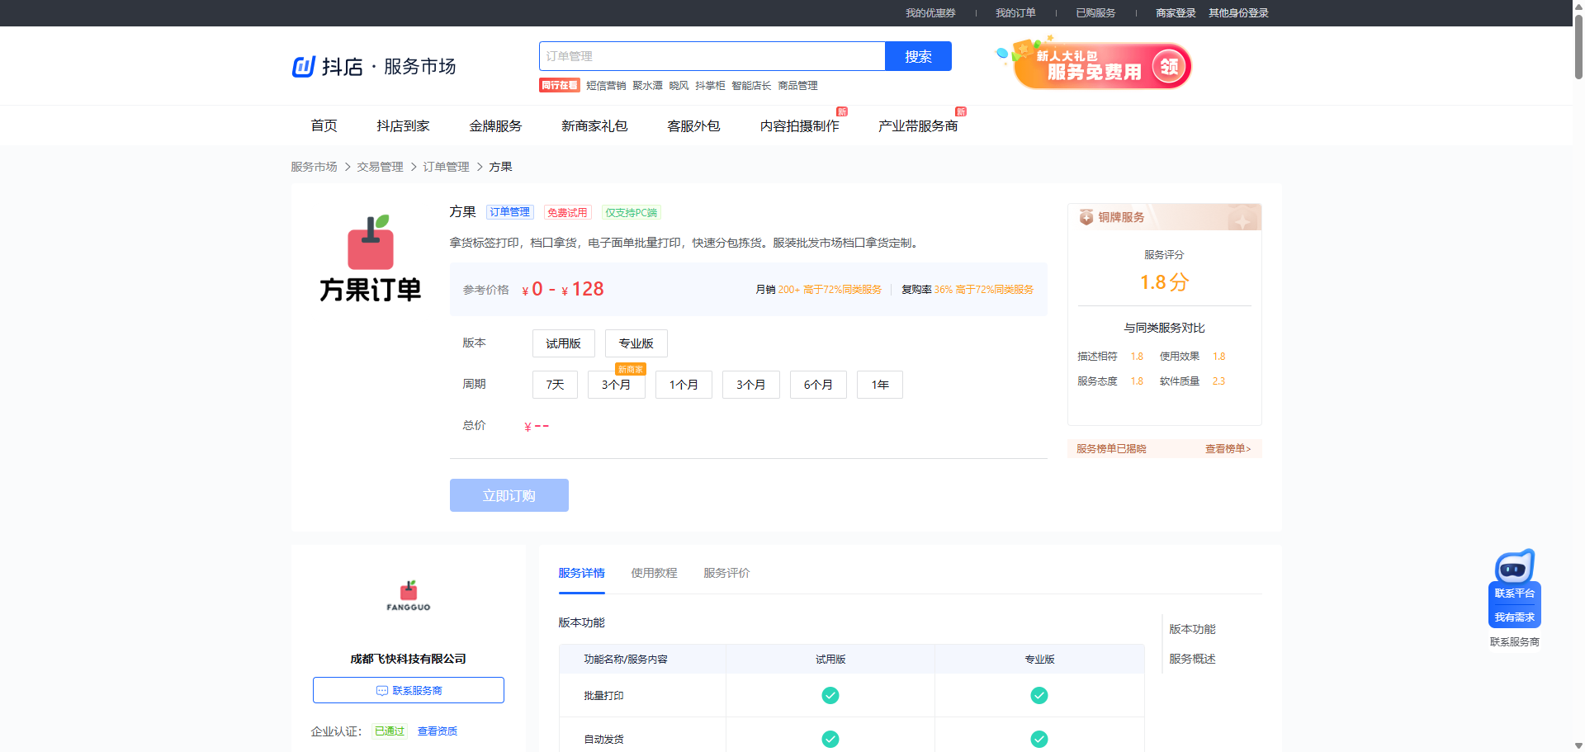Choose the 7天 period option
This screenshot has width=1585, height=752.
tap(555, 385)
